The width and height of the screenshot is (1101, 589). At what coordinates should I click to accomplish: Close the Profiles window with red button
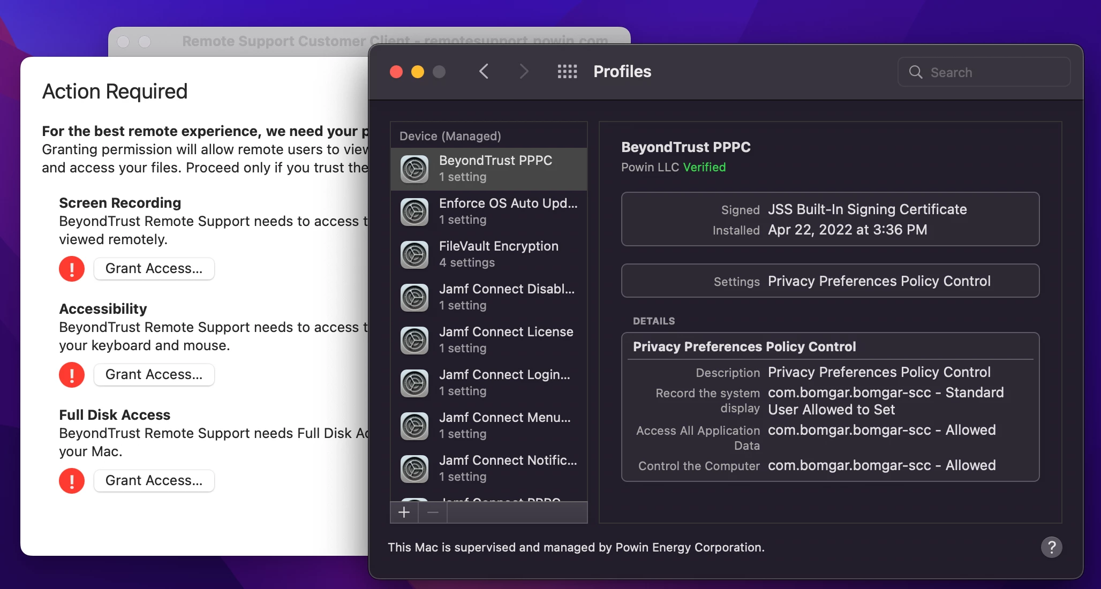tap(396, 72)
